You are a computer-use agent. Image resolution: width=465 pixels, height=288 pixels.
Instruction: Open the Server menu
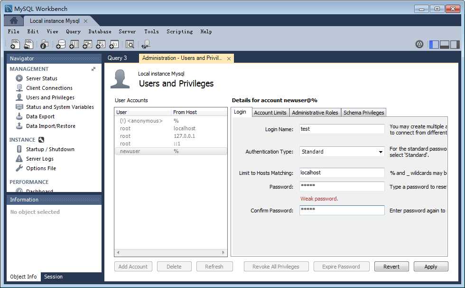(127, 31)
